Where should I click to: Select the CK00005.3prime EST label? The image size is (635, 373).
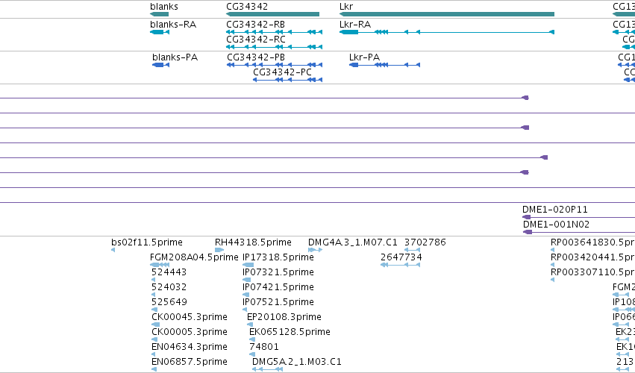[190, 332]
